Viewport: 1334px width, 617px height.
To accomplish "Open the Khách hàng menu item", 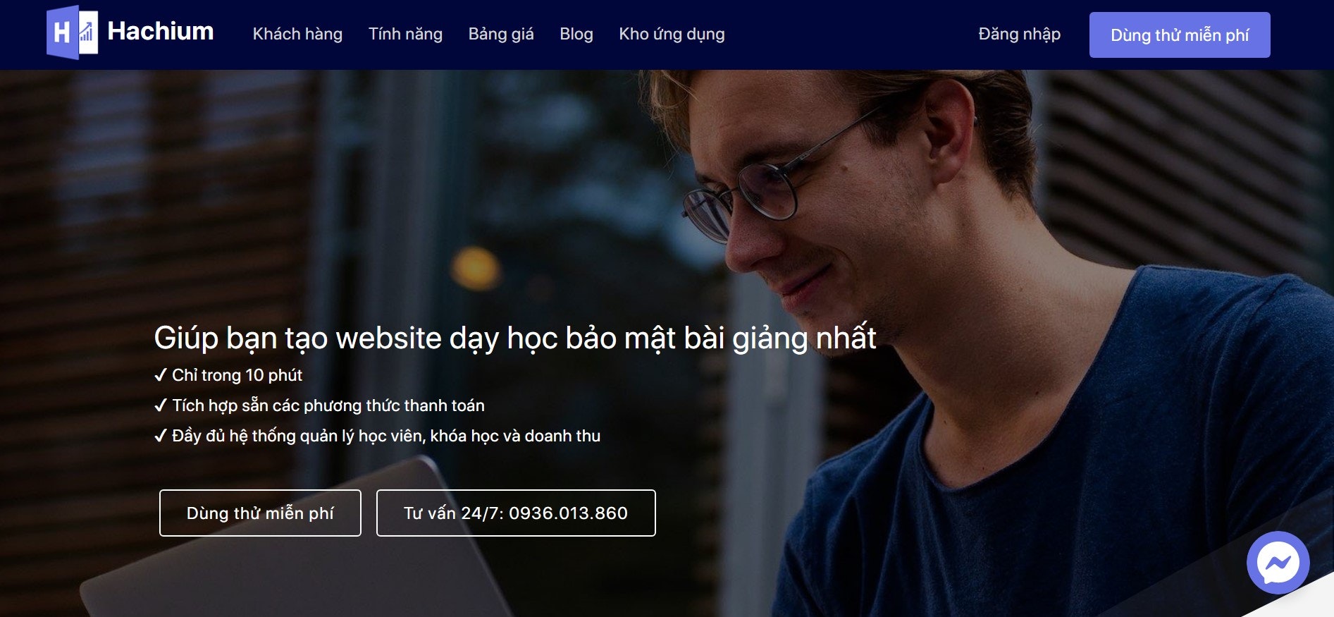I will (297, 34).
